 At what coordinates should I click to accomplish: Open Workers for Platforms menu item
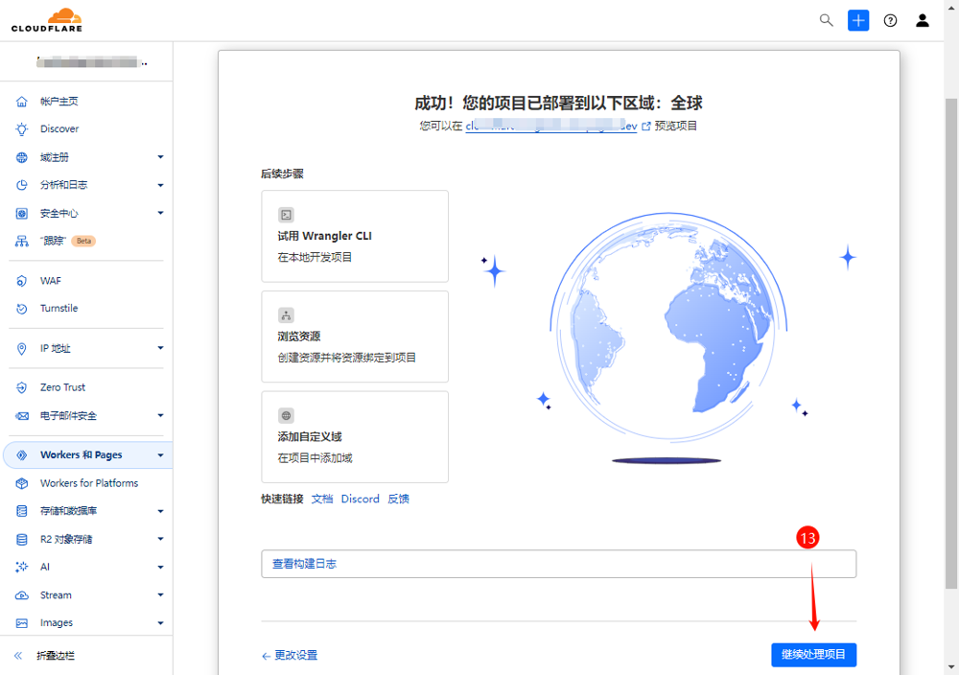pyautogui.click(x=88, y=483)
